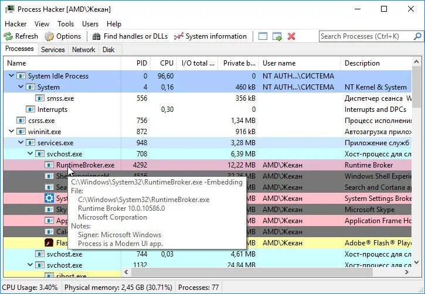Collapse the wininit.exe tree node
425x294 pixels.
pyautogui.click(x=11, y=131)
